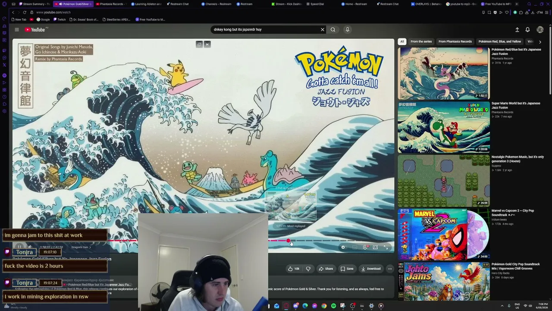Open Messenger from the taskbar
Viewport: 552px width, 311px height.
tap(314, 306)
